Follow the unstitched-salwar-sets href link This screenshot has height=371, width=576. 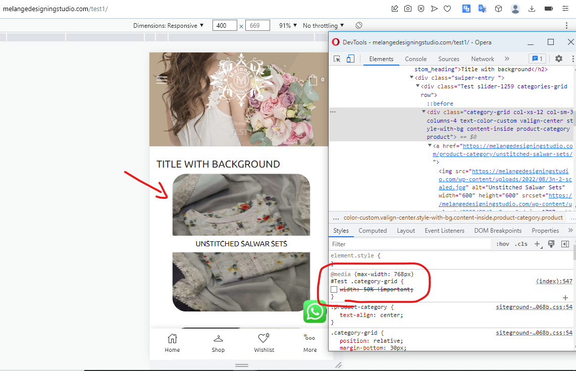pos(502,150)
